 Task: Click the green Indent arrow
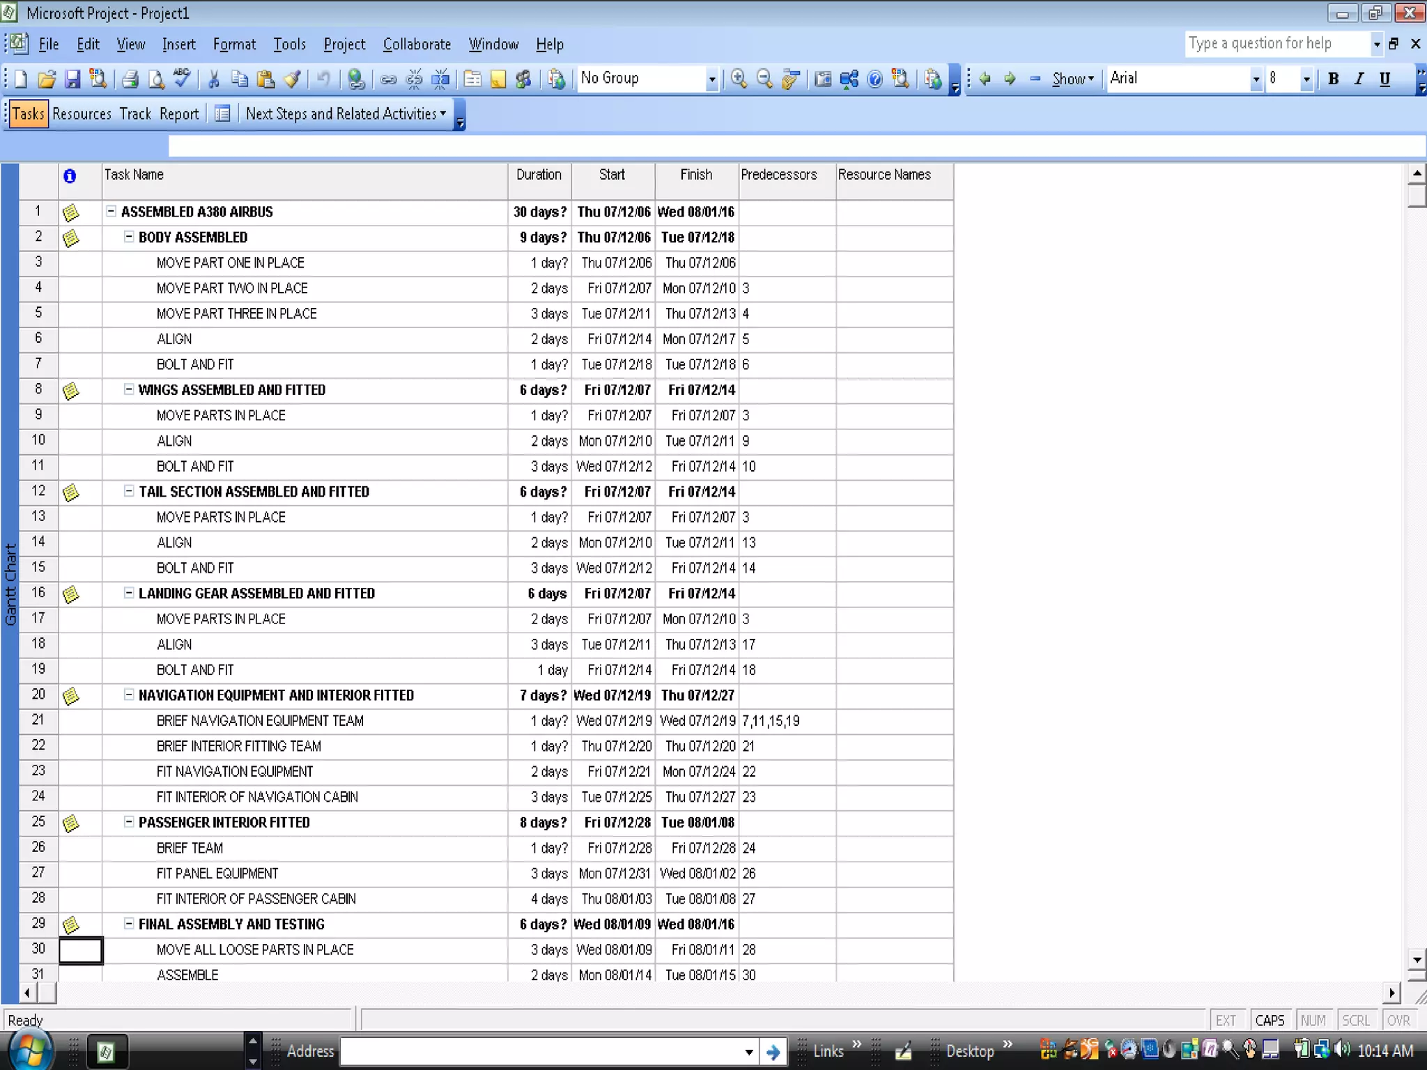[1010, 79]
